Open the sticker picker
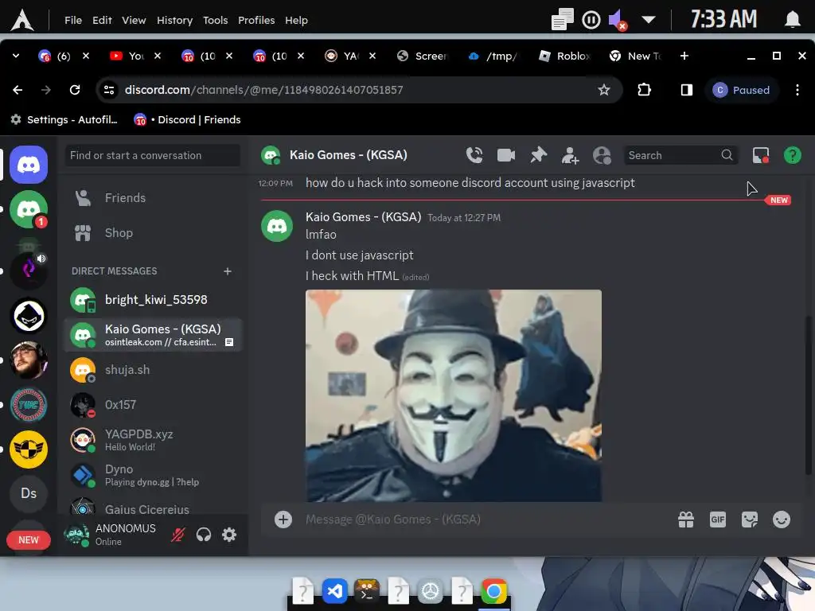The height and width of the screenshot is (611, 815). pos(750,519)
